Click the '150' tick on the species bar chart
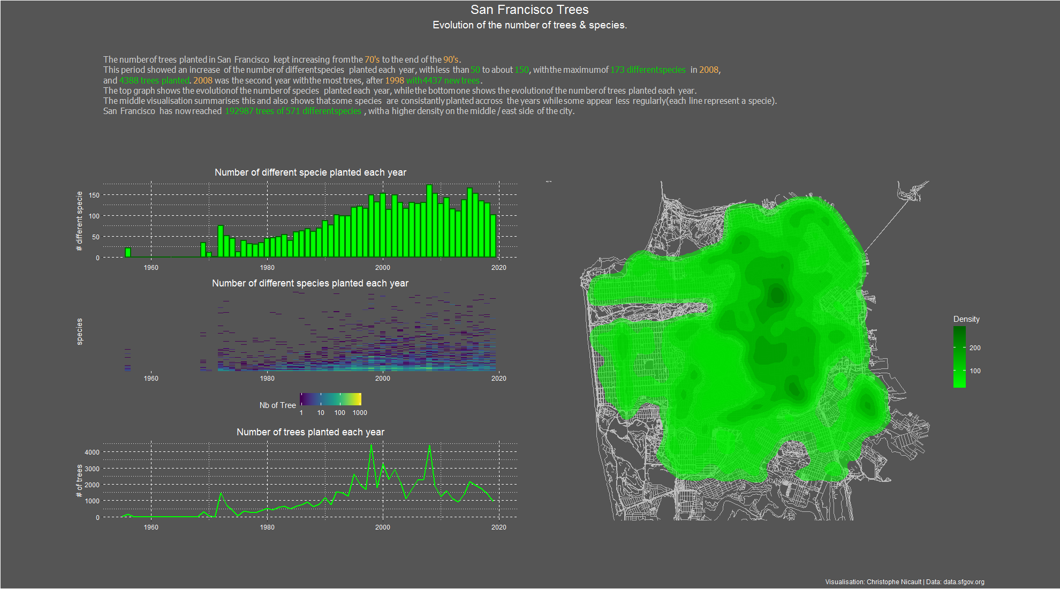 pyautogui.click(x=94, y=195)
